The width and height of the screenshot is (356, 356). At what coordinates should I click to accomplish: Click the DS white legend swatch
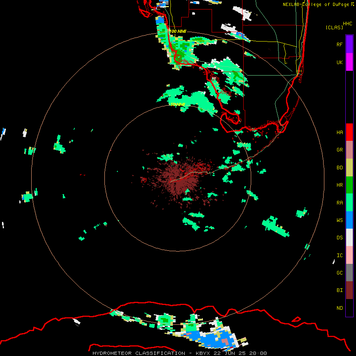[349, 237]
